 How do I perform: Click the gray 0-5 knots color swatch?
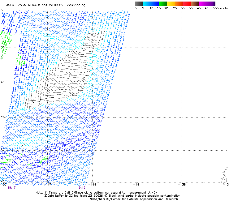point(139,4)
